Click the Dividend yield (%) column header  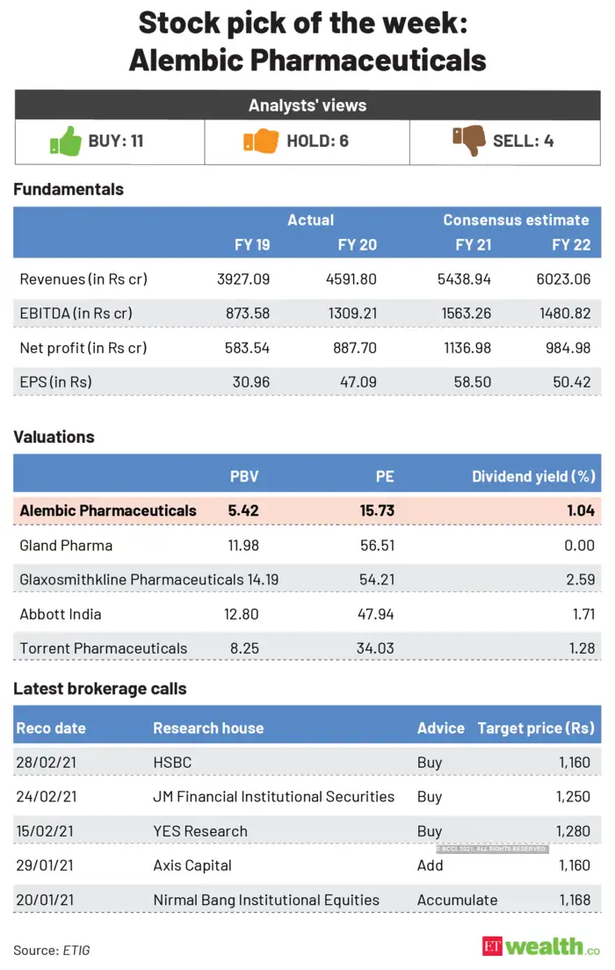click(533, 476)
